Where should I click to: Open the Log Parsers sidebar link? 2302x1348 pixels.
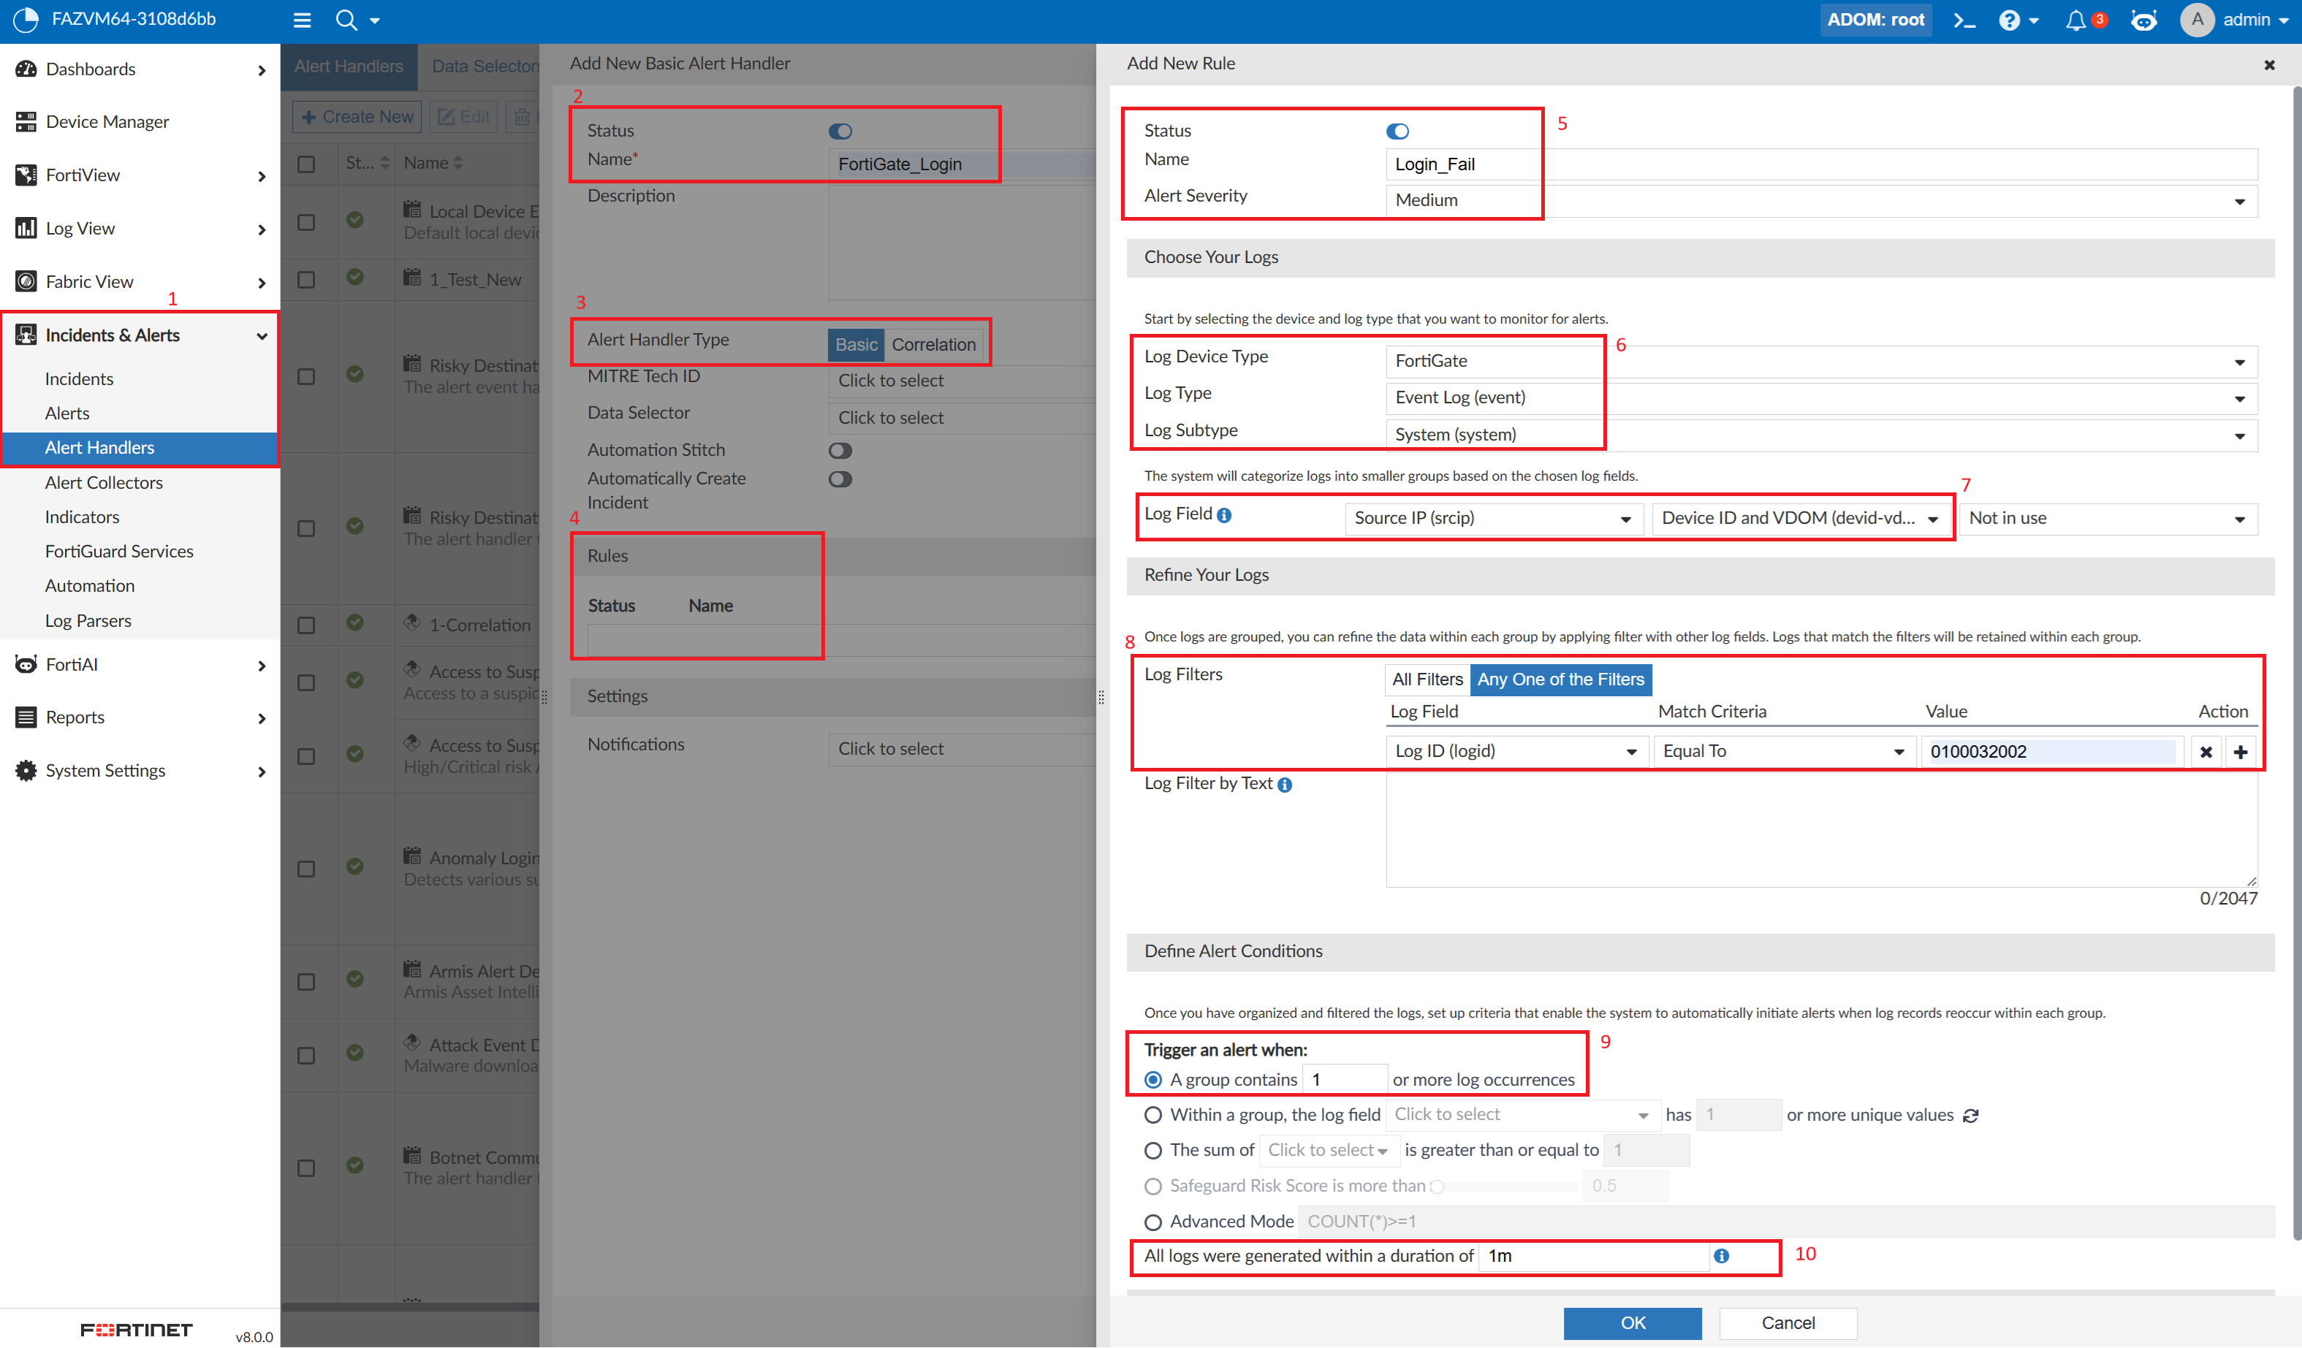tap(88, 621)
